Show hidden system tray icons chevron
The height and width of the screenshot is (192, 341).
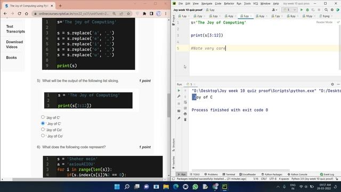pos(278,187)
